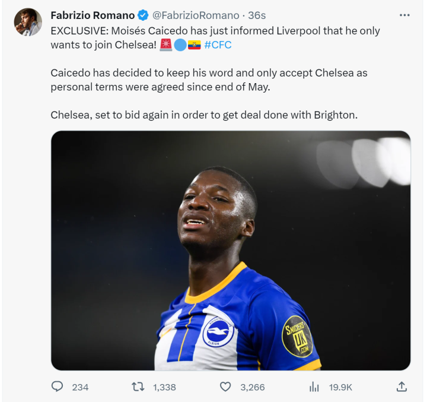The height and width of the screenshot is (402, 427).
Task: Open the reply speech bubble icon
Action: [x=57, y=387]
